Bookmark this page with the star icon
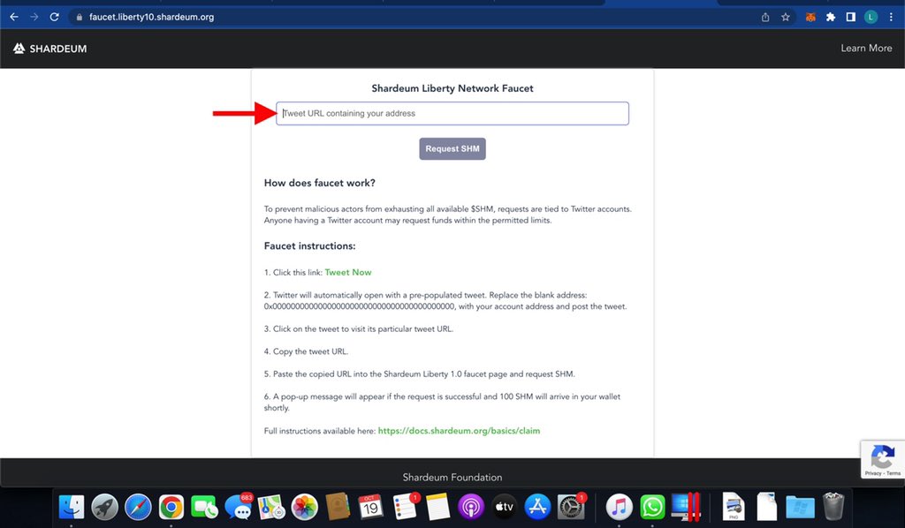 [786, 18]
